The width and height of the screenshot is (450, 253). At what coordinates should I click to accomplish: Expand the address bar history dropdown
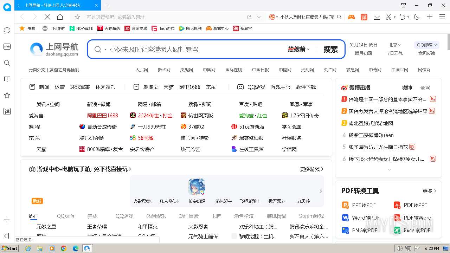pyautogui.click(x=259, y=17)
